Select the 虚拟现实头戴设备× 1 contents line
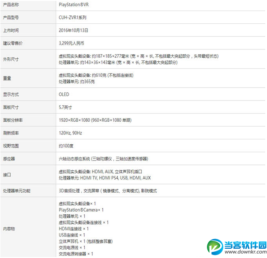This screenshot has width=267, height=258. pos(78,204)
